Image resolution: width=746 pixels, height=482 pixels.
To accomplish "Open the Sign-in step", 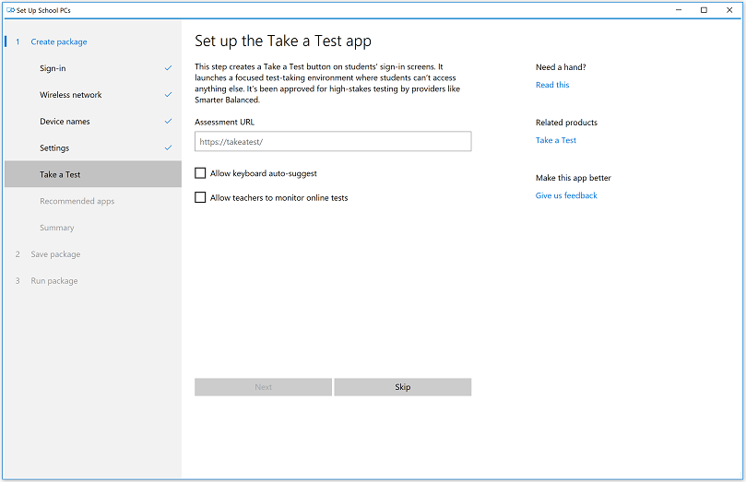I will (x=53, y=68).
